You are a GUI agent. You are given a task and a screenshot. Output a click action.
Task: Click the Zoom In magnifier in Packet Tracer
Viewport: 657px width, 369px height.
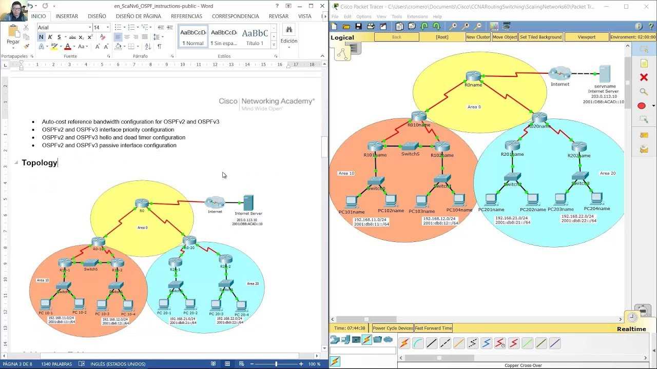tap(453, 26)
